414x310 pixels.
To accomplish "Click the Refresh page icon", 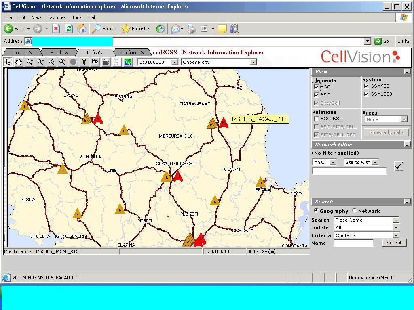I will [69, 29].
